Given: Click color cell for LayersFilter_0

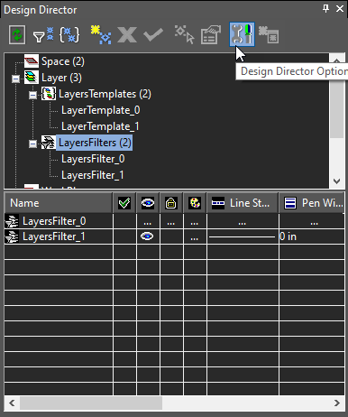Looking at the screenshot, I should click(x=195, y=221).
